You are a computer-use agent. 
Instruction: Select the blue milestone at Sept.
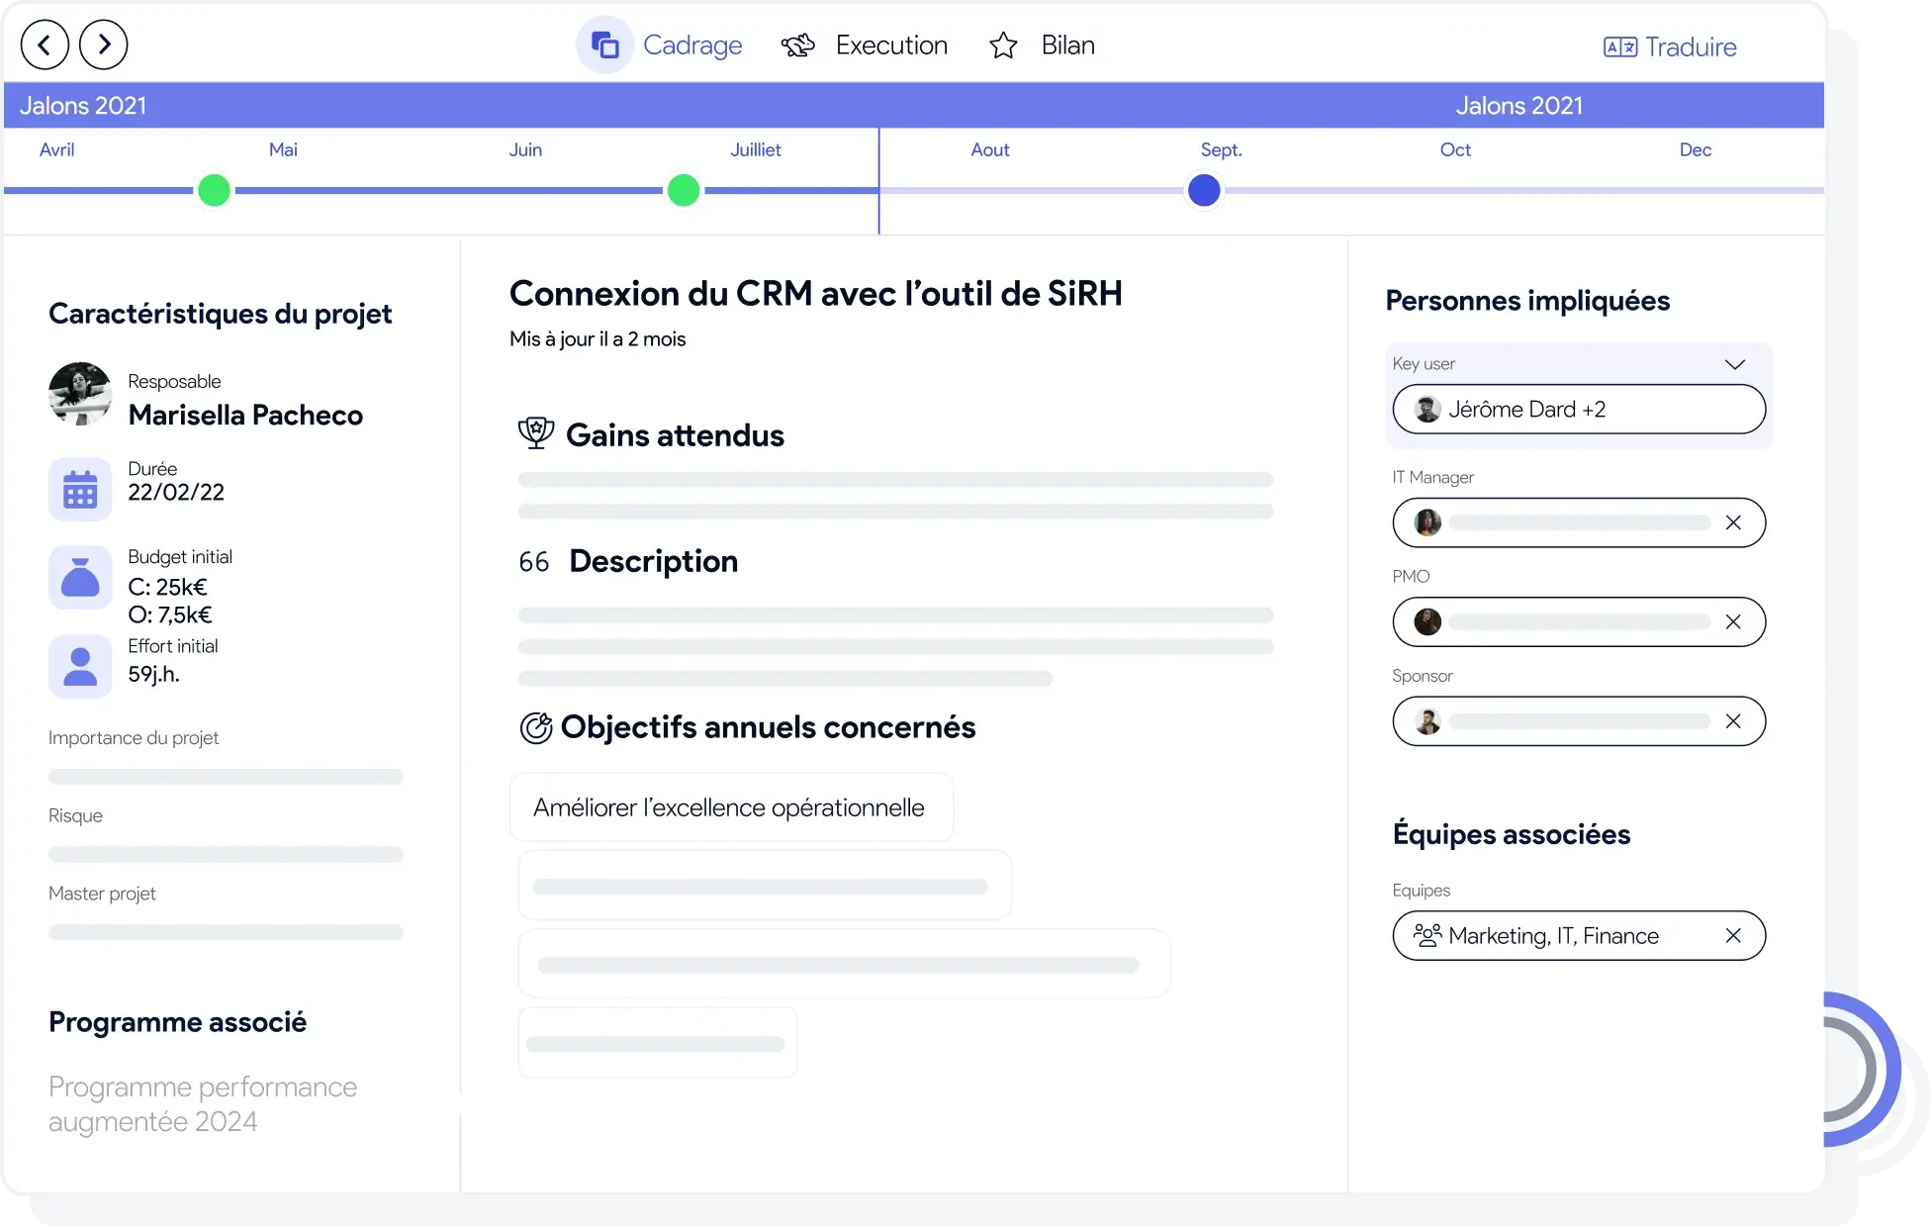(x=1204, y=190)
